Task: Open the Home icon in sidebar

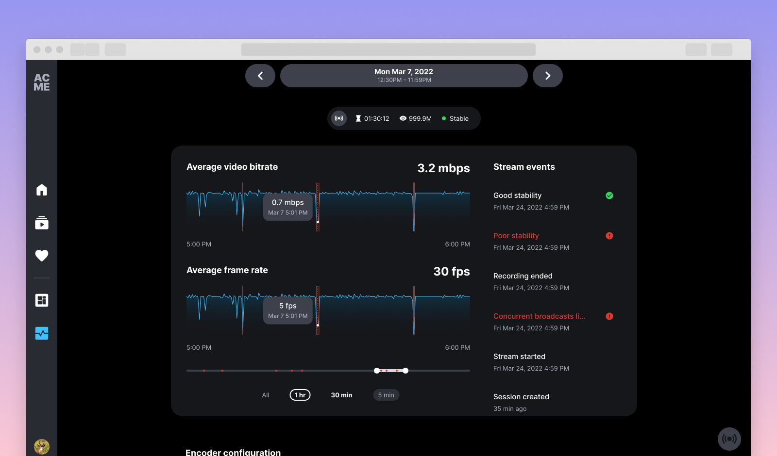Action: pyautogui.click(x=42, y=190)
